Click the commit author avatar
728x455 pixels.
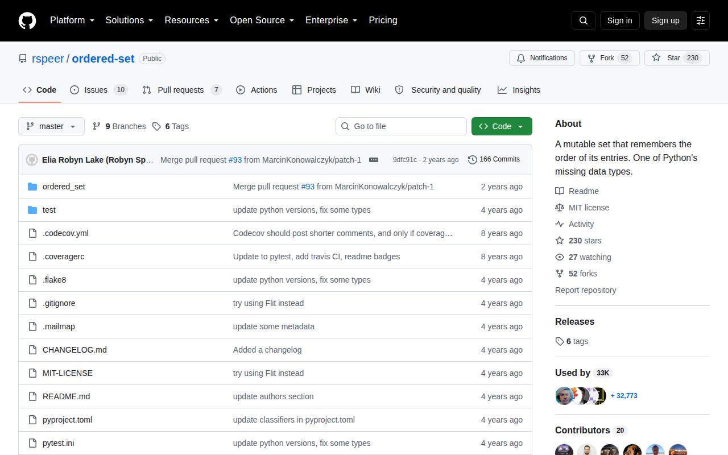pyautogui.click(x=32, y=160)
